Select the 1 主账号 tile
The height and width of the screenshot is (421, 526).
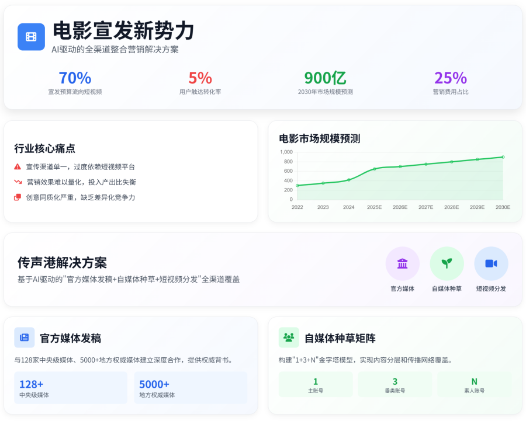coord(316,385)
